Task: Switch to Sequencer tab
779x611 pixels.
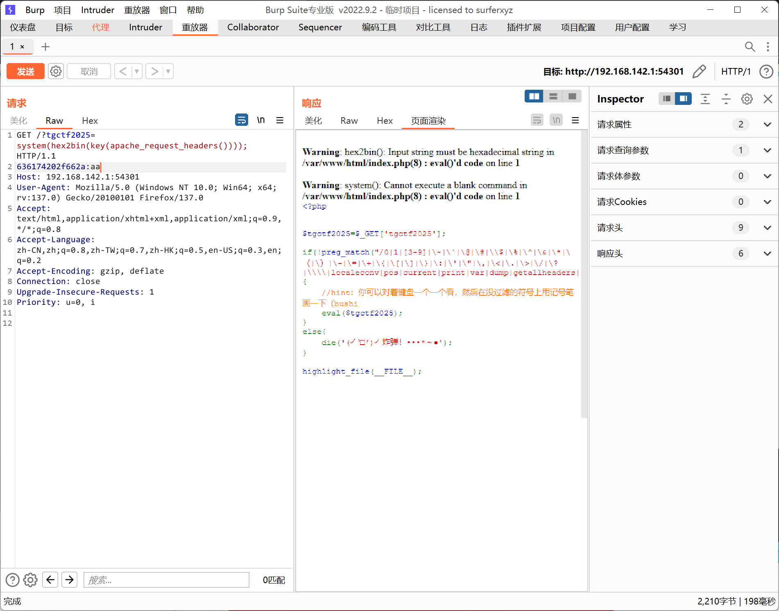Action: [320, 27]
